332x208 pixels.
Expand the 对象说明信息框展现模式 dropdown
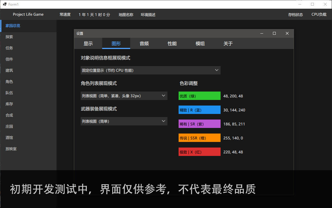click(x=151, y=70)
